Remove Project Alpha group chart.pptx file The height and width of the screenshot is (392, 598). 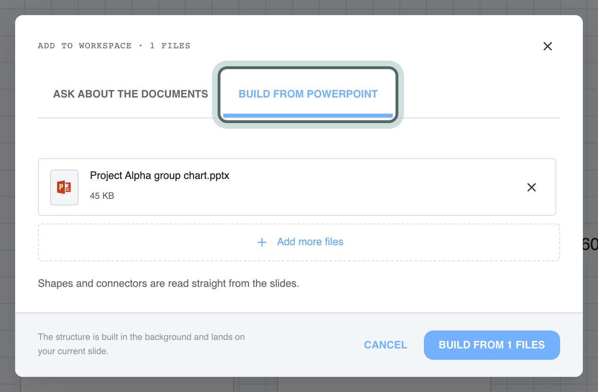[532, 187]
